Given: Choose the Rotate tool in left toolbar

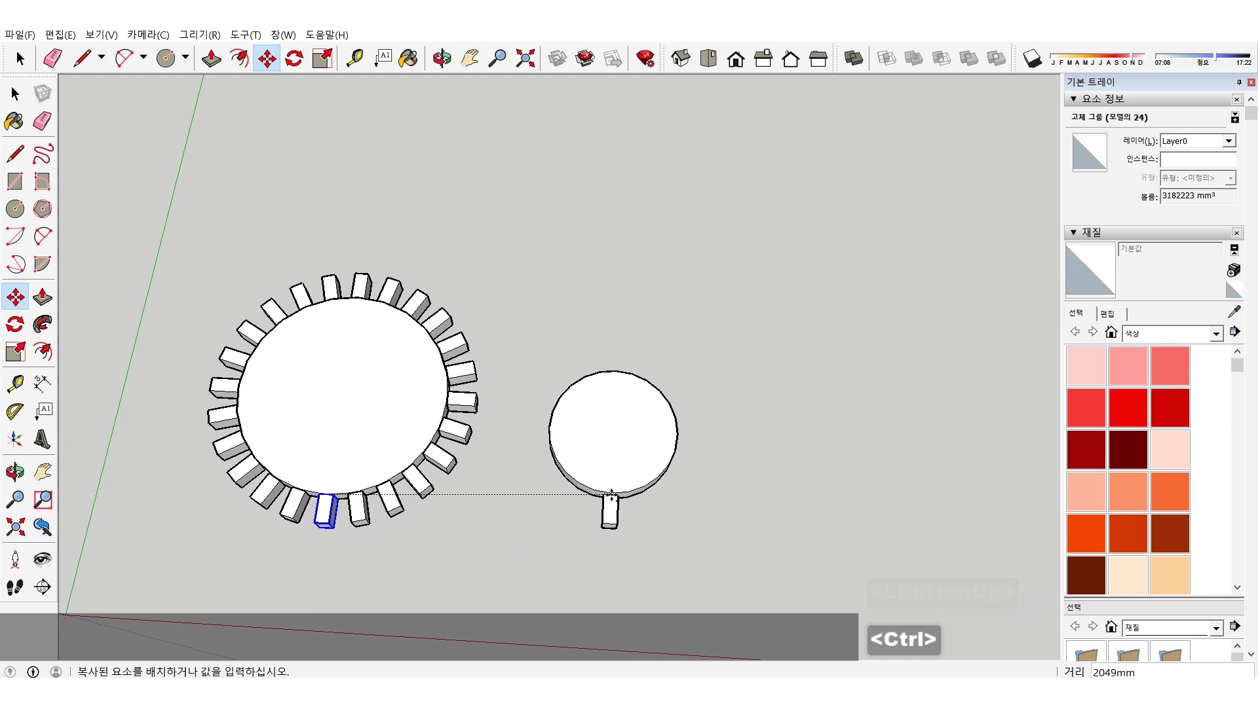Looking at the screenshot, I should (x=15, y=324).
